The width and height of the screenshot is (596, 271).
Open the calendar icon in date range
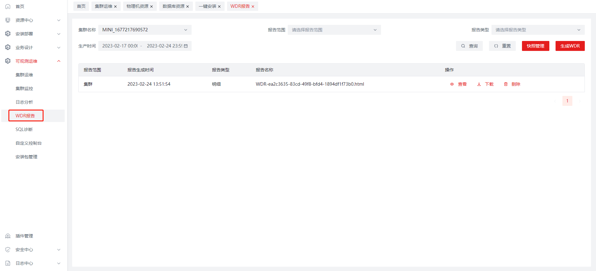point(186,46)
